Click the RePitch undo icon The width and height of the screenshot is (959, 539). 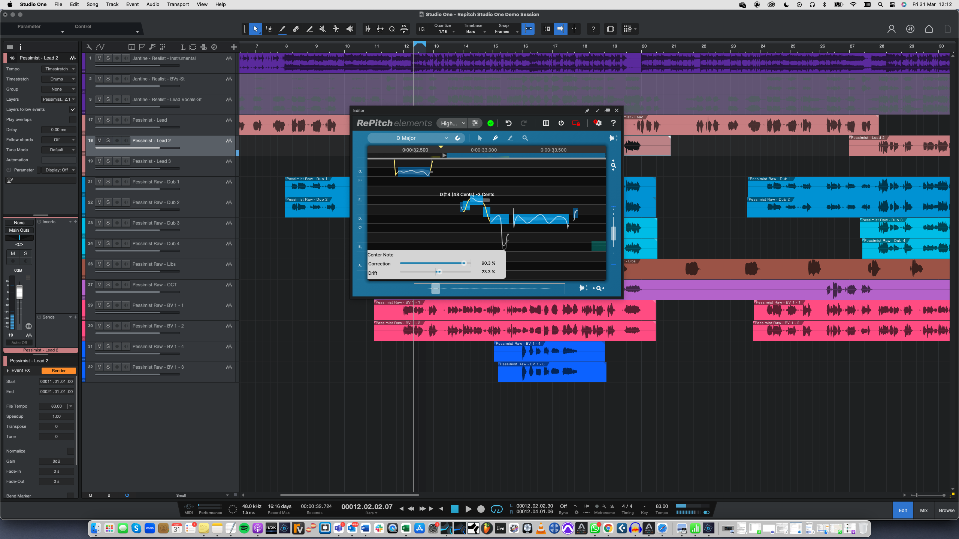click(508, 123)
